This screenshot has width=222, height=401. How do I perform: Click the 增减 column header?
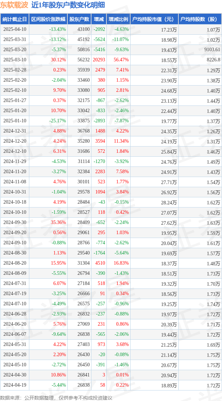pyautogui.click(x=98, y=19)
